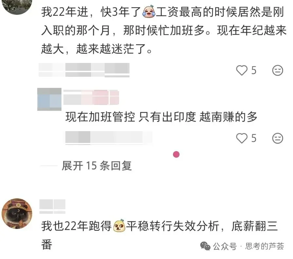Open the blurred pink username of the reply author
This screenshot has height=259, width=293.
tap(91, 97)
